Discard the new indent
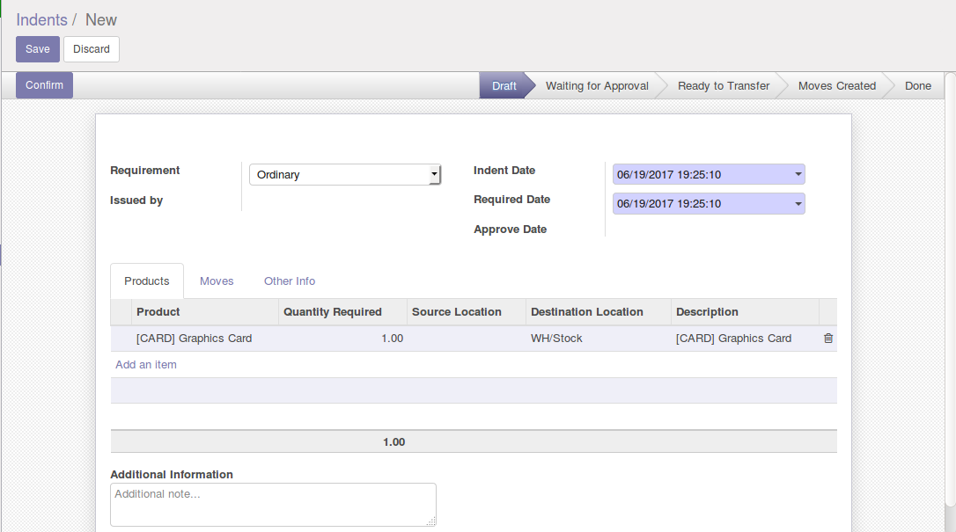This screenshot has height=532, width=956. coord(92,49)
